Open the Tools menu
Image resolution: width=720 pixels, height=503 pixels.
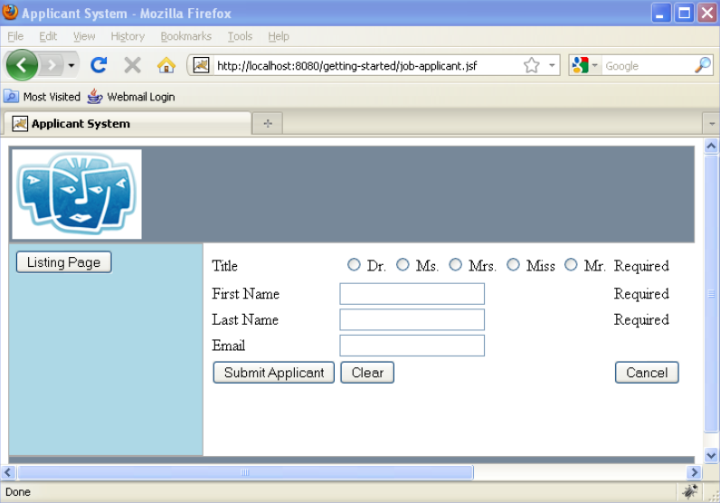pyautogui.click(x=240, y=36)
